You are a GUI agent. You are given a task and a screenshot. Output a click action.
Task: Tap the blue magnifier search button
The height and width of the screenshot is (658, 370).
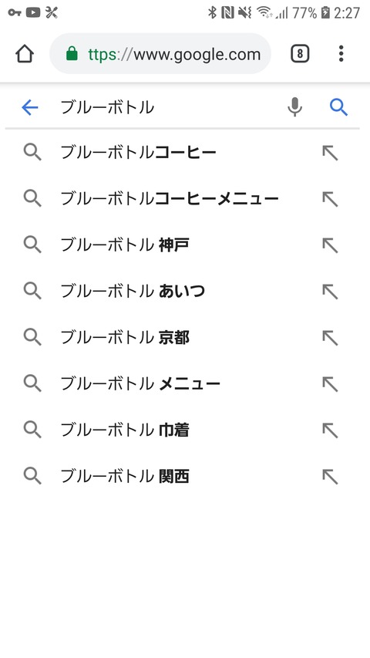tap(338, 107)
